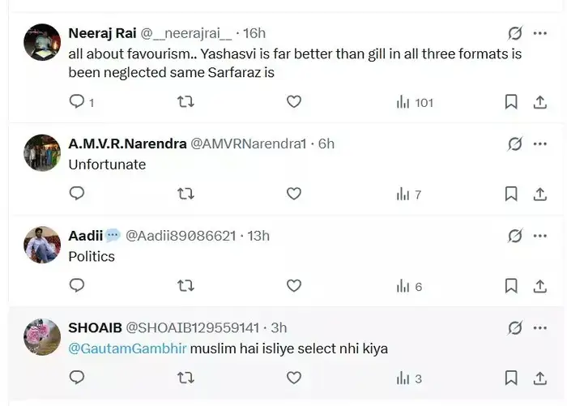The image size is (567, 406).
Task: Open Aadii's profile picture
Action: click(42, 245)
